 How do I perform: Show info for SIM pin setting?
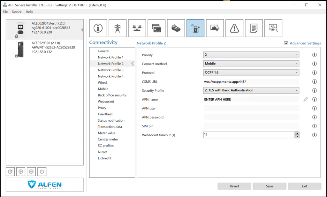[315, 126]
